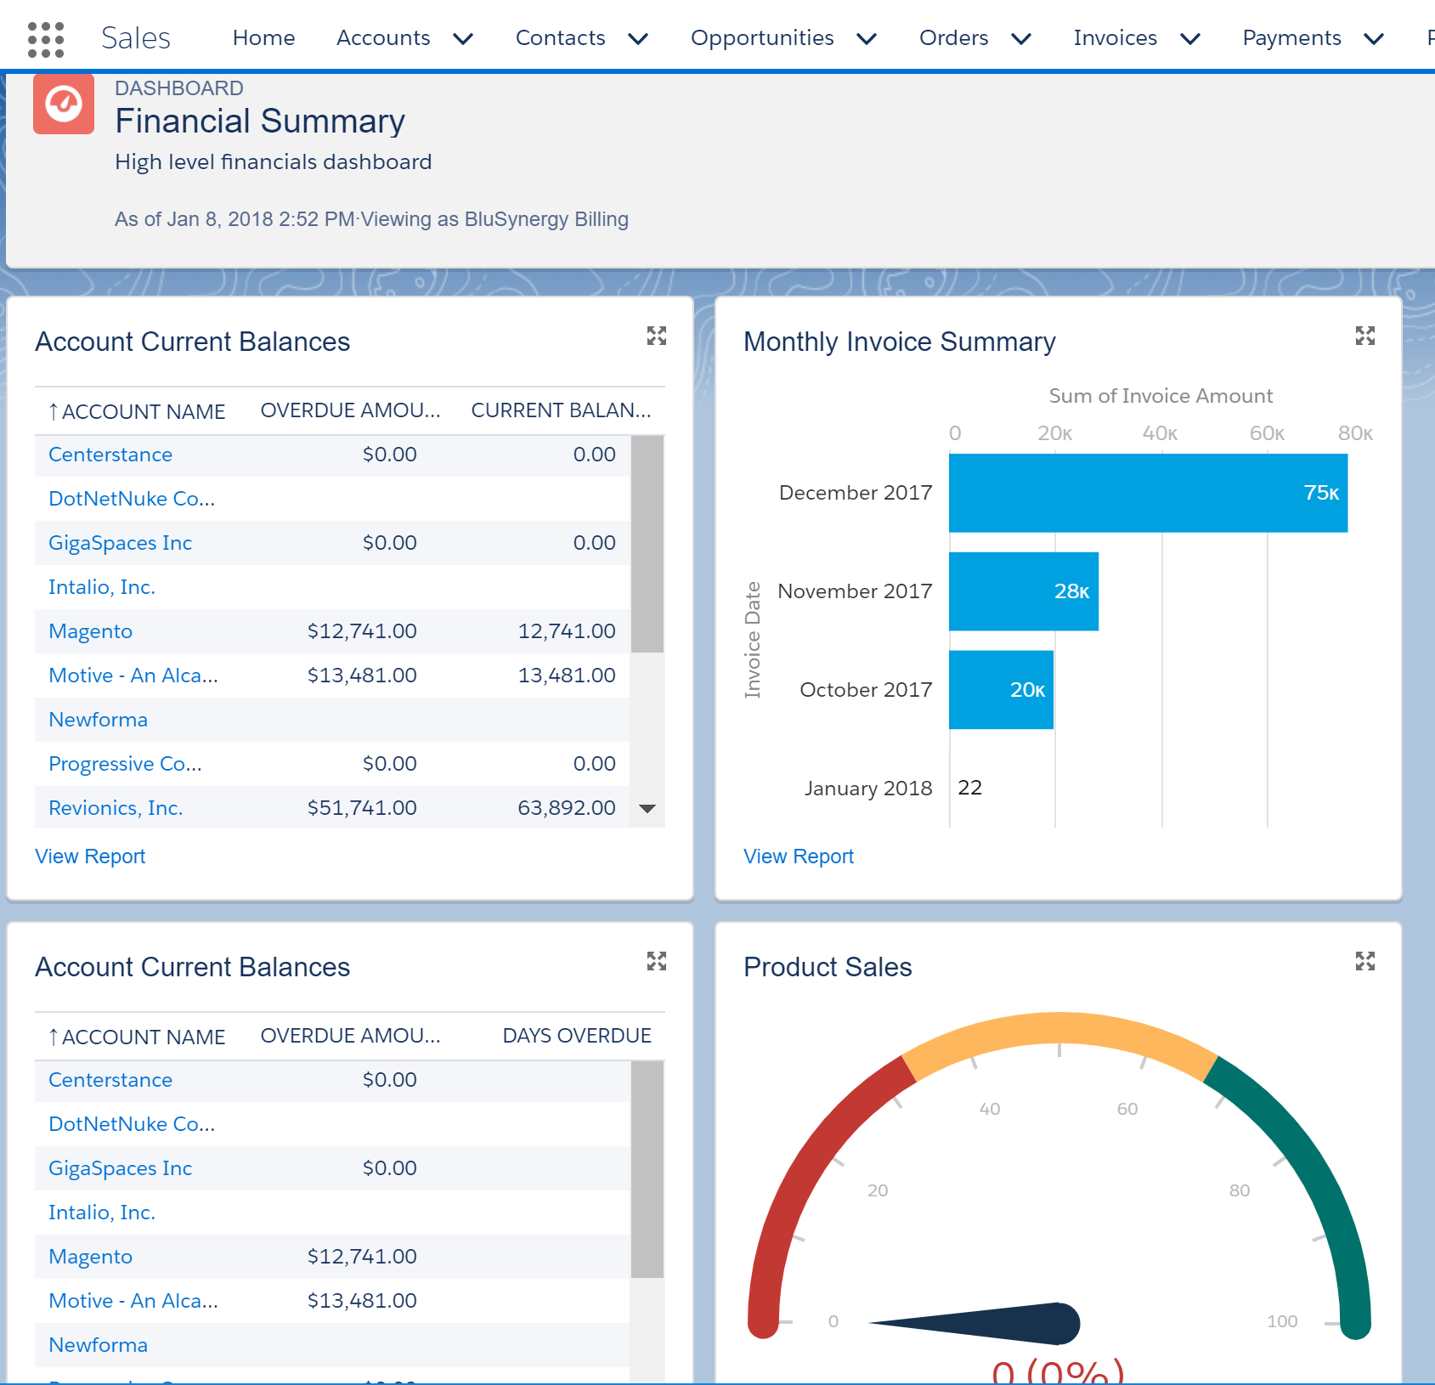The image size is (1435, 1385).
Task: Click the Current Balan... column header
Action: (561, 410)
